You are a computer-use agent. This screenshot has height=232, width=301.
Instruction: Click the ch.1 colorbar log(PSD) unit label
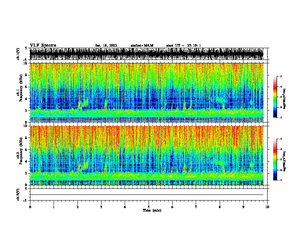pyautogui.click(x=284, y=99)
